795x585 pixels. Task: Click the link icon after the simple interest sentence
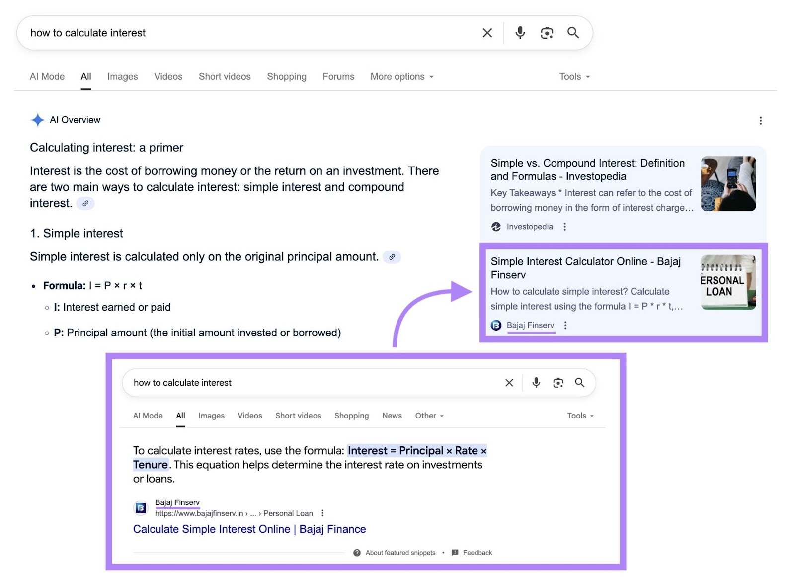coord(393,257)
